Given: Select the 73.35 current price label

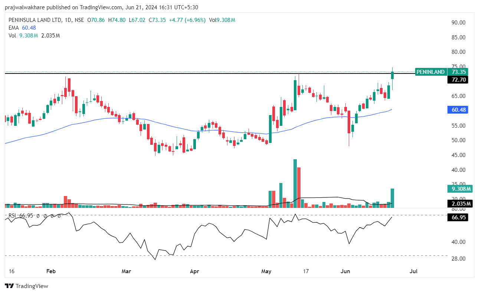Looking at the screenshot, I should 458,72.
